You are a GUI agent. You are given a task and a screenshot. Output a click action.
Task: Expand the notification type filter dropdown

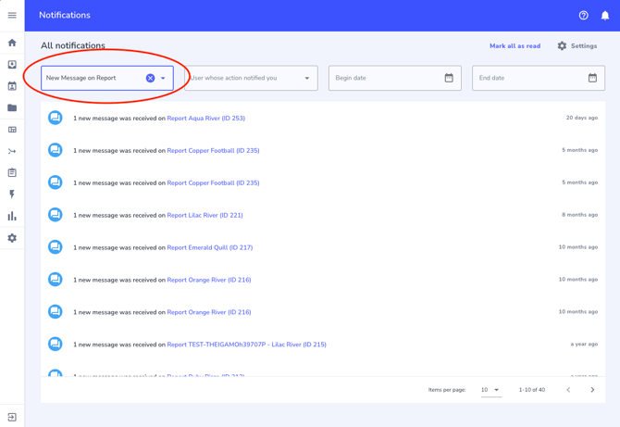(x=164, y=78)
